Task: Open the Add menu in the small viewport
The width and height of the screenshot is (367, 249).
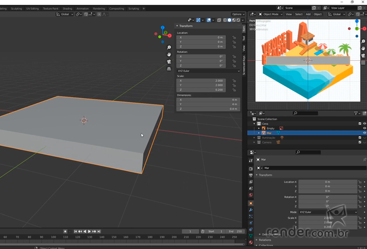Action: 308,14
